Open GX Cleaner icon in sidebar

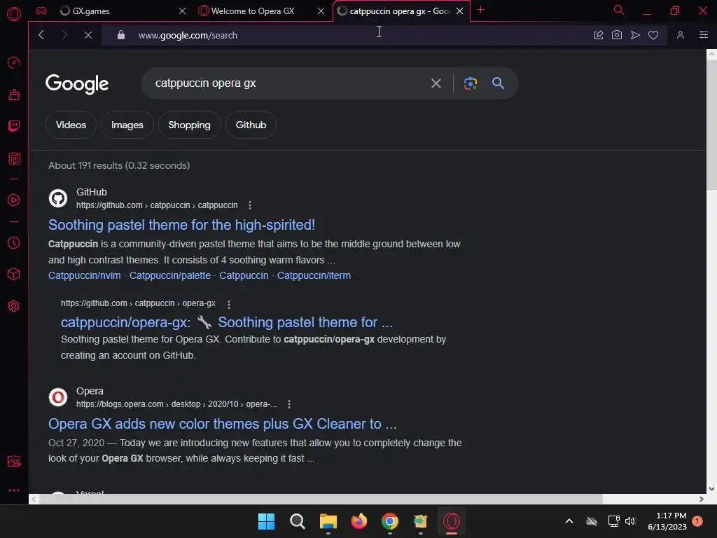point(14,95)
